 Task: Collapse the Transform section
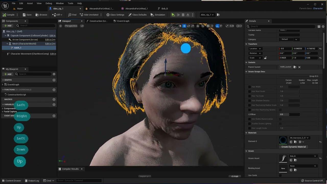[247, 44]
